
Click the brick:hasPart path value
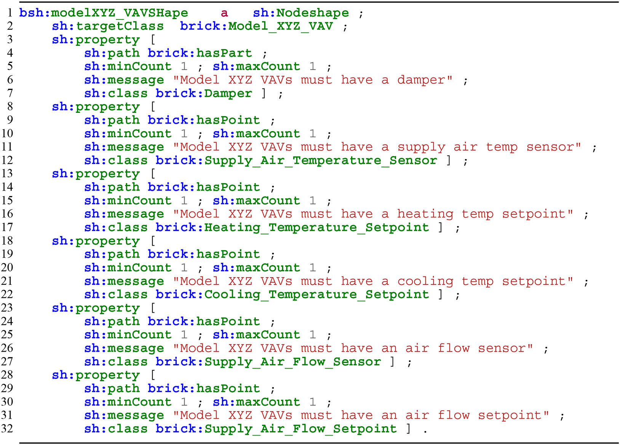(200, 53)
